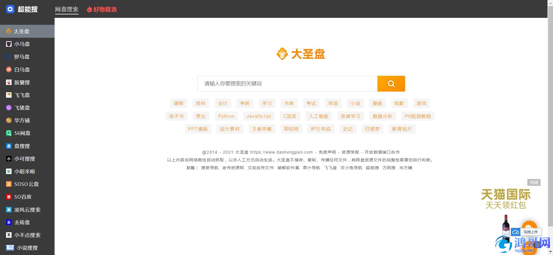The image size is (553, 255).
Task: Select 56网盘 sidebar icon
Action: (9, 133)
